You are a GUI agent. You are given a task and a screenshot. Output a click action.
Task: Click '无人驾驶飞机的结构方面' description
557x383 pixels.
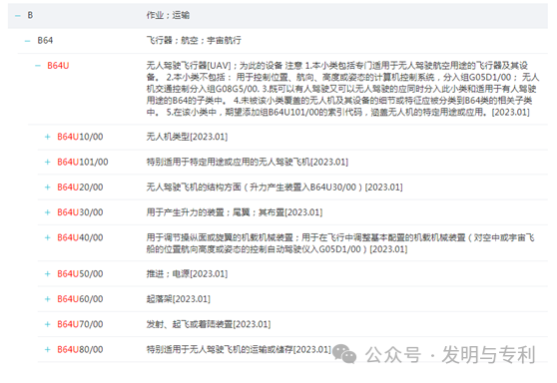pos(275,188)
